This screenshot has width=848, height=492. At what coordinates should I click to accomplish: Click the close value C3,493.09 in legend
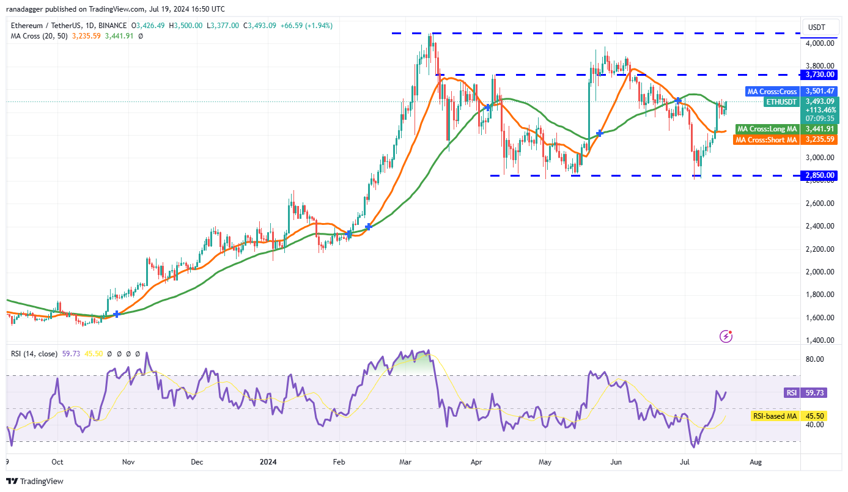(x=260, y=26)
